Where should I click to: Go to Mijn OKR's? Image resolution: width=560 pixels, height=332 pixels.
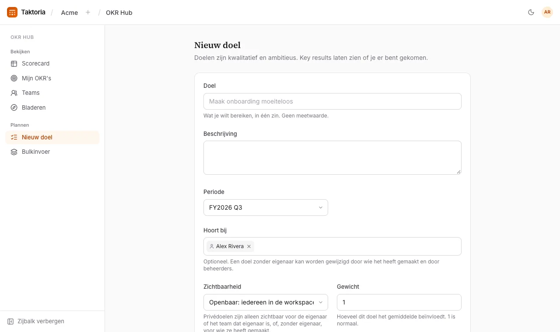click(x=52, y=79)
